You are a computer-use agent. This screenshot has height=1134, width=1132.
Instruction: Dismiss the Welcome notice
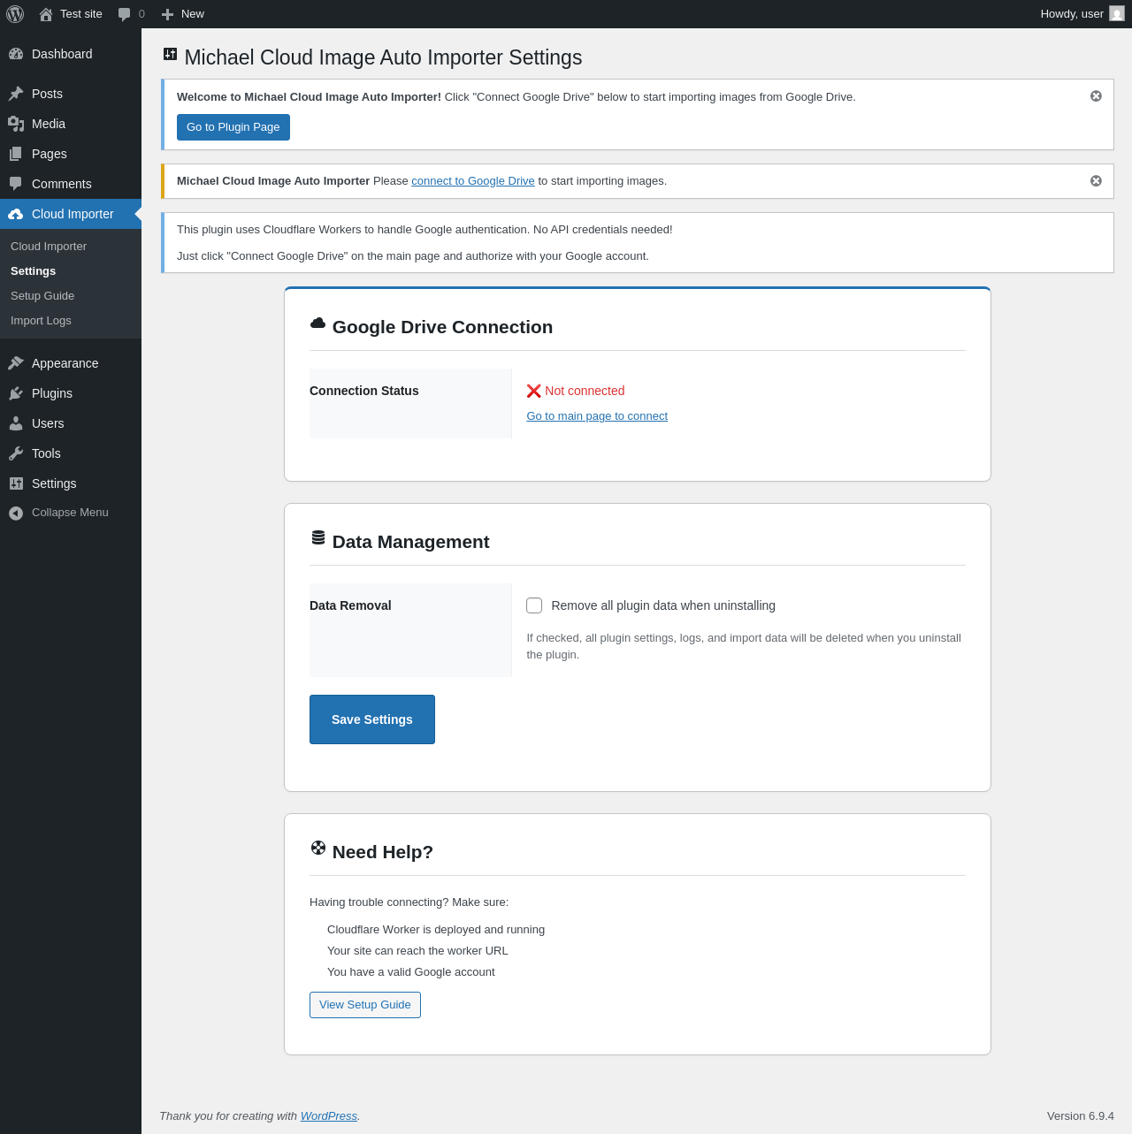[x=1096, y=96]
